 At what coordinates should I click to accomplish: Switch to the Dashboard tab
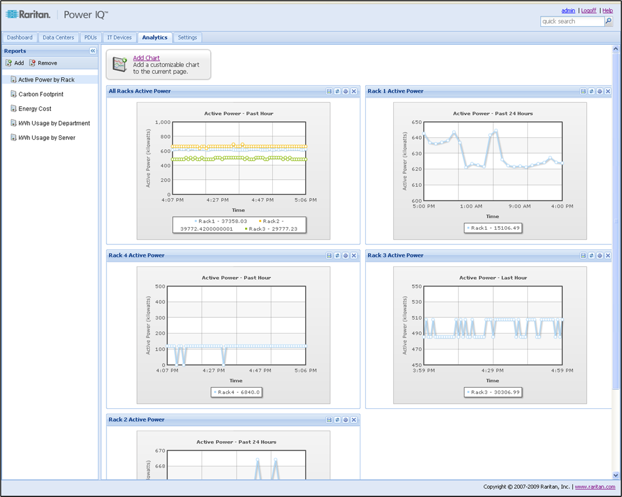(20, 37)
